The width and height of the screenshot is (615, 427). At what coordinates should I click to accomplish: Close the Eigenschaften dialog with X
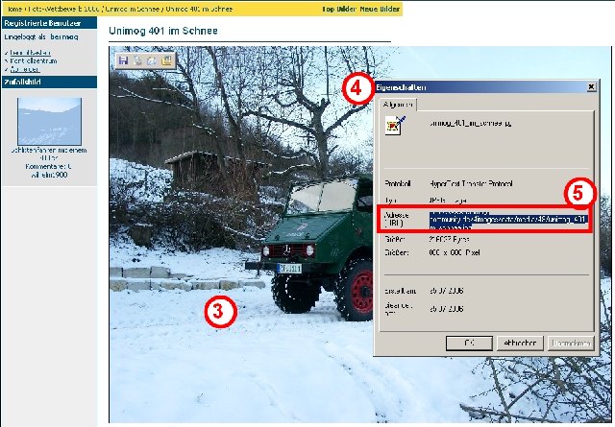click(x=591, y=87)
